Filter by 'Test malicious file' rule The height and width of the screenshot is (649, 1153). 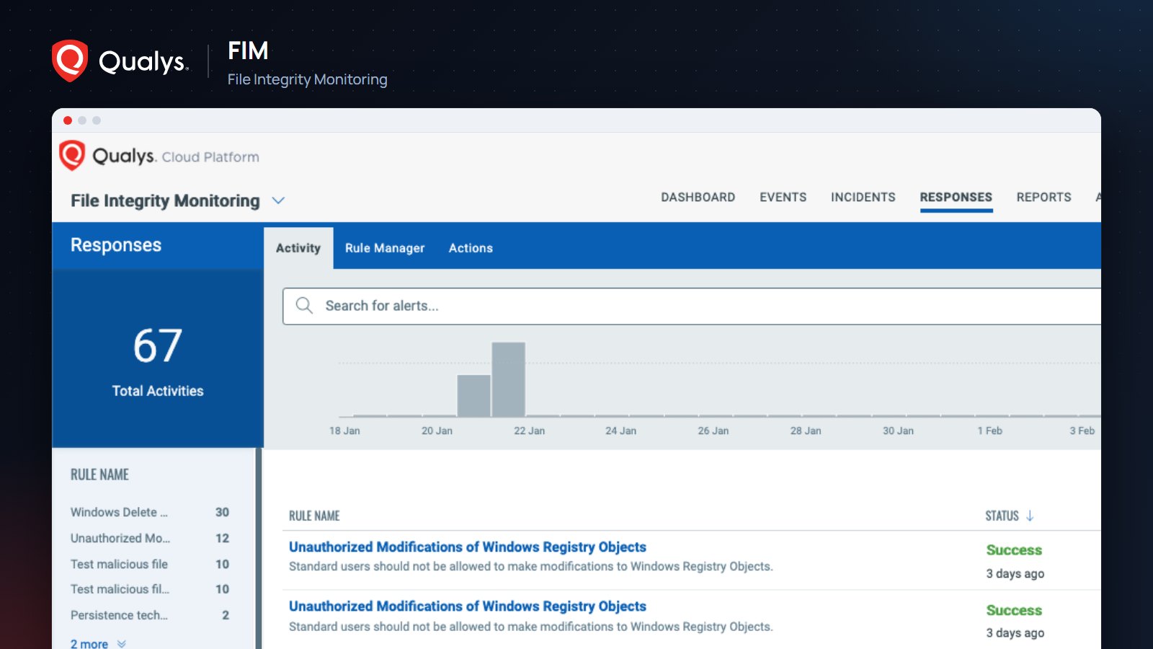coord(119,564)
